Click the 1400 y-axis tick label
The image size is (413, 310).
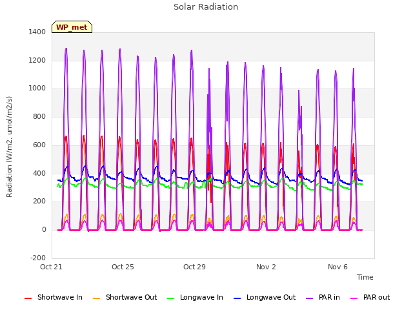point(37,32)
